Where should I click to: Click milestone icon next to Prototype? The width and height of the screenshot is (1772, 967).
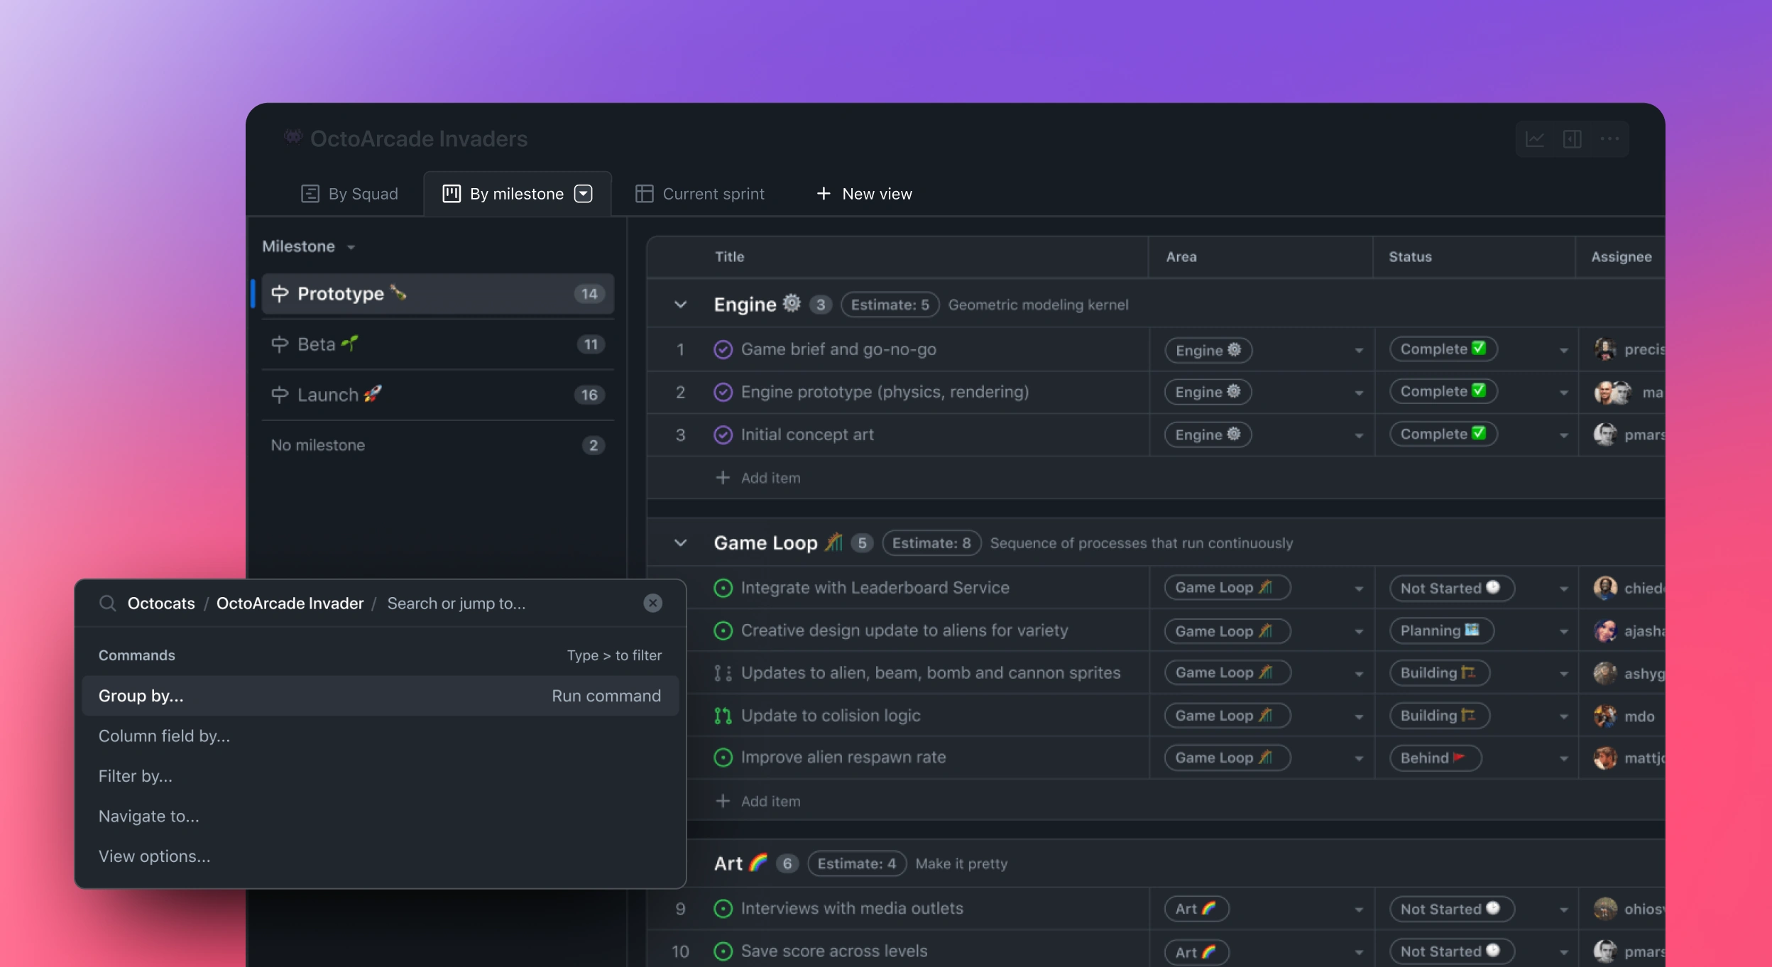pyautogui.click(x=280, y=294)
